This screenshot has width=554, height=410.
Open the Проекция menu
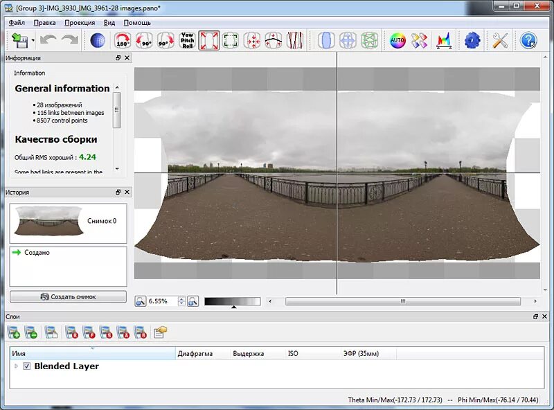pos(80,23)
